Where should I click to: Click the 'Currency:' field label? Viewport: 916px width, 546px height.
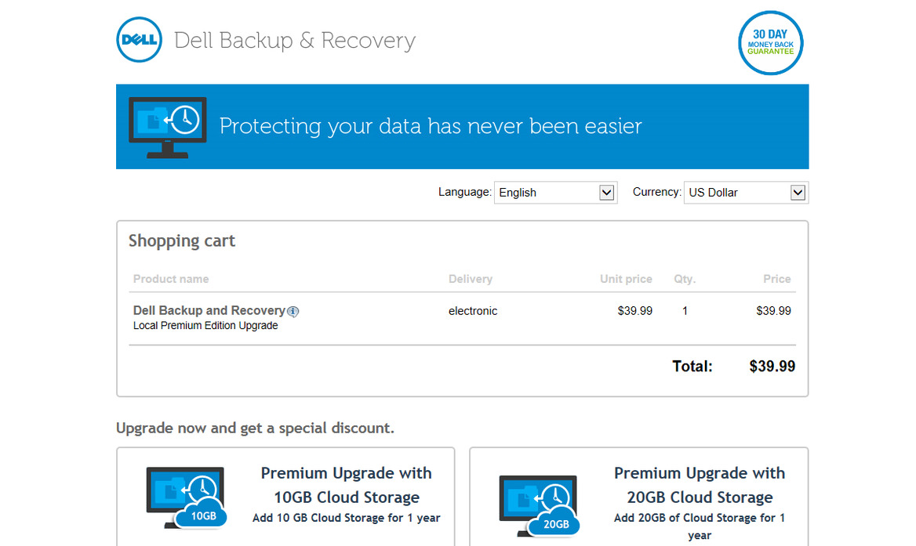(657, 192)
